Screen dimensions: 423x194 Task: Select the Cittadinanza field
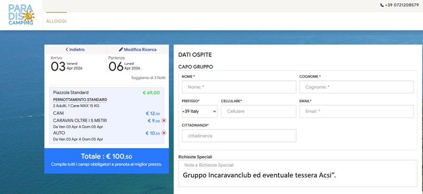[x=239, y=136]
